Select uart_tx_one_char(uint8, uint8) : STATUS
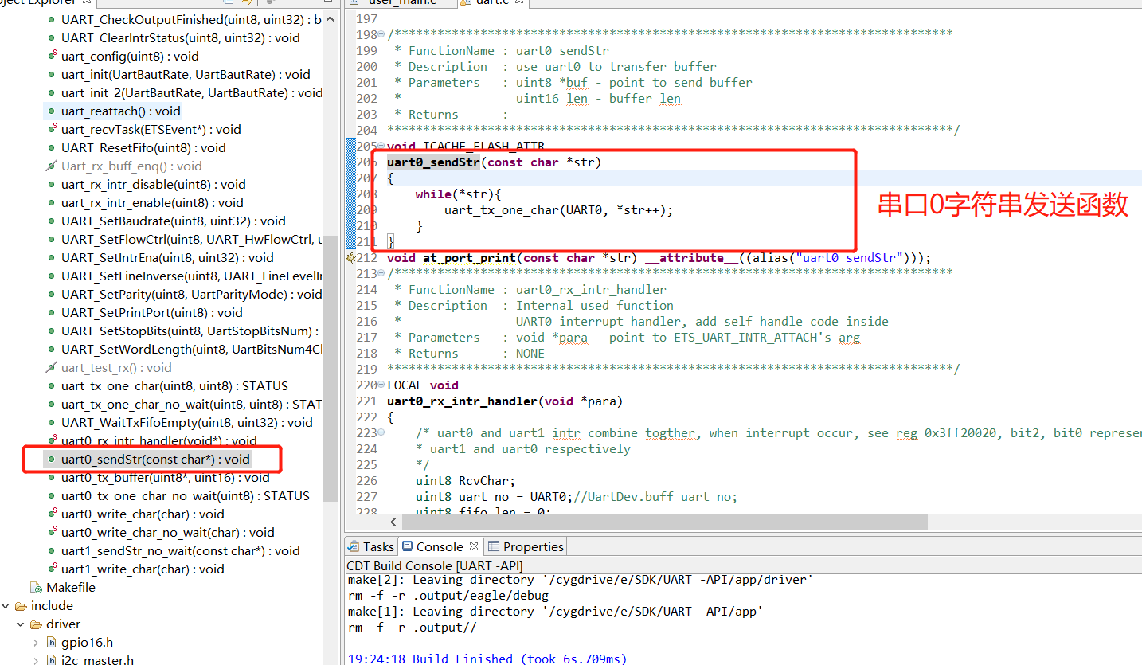1142x665 pixels. point(174,385)
